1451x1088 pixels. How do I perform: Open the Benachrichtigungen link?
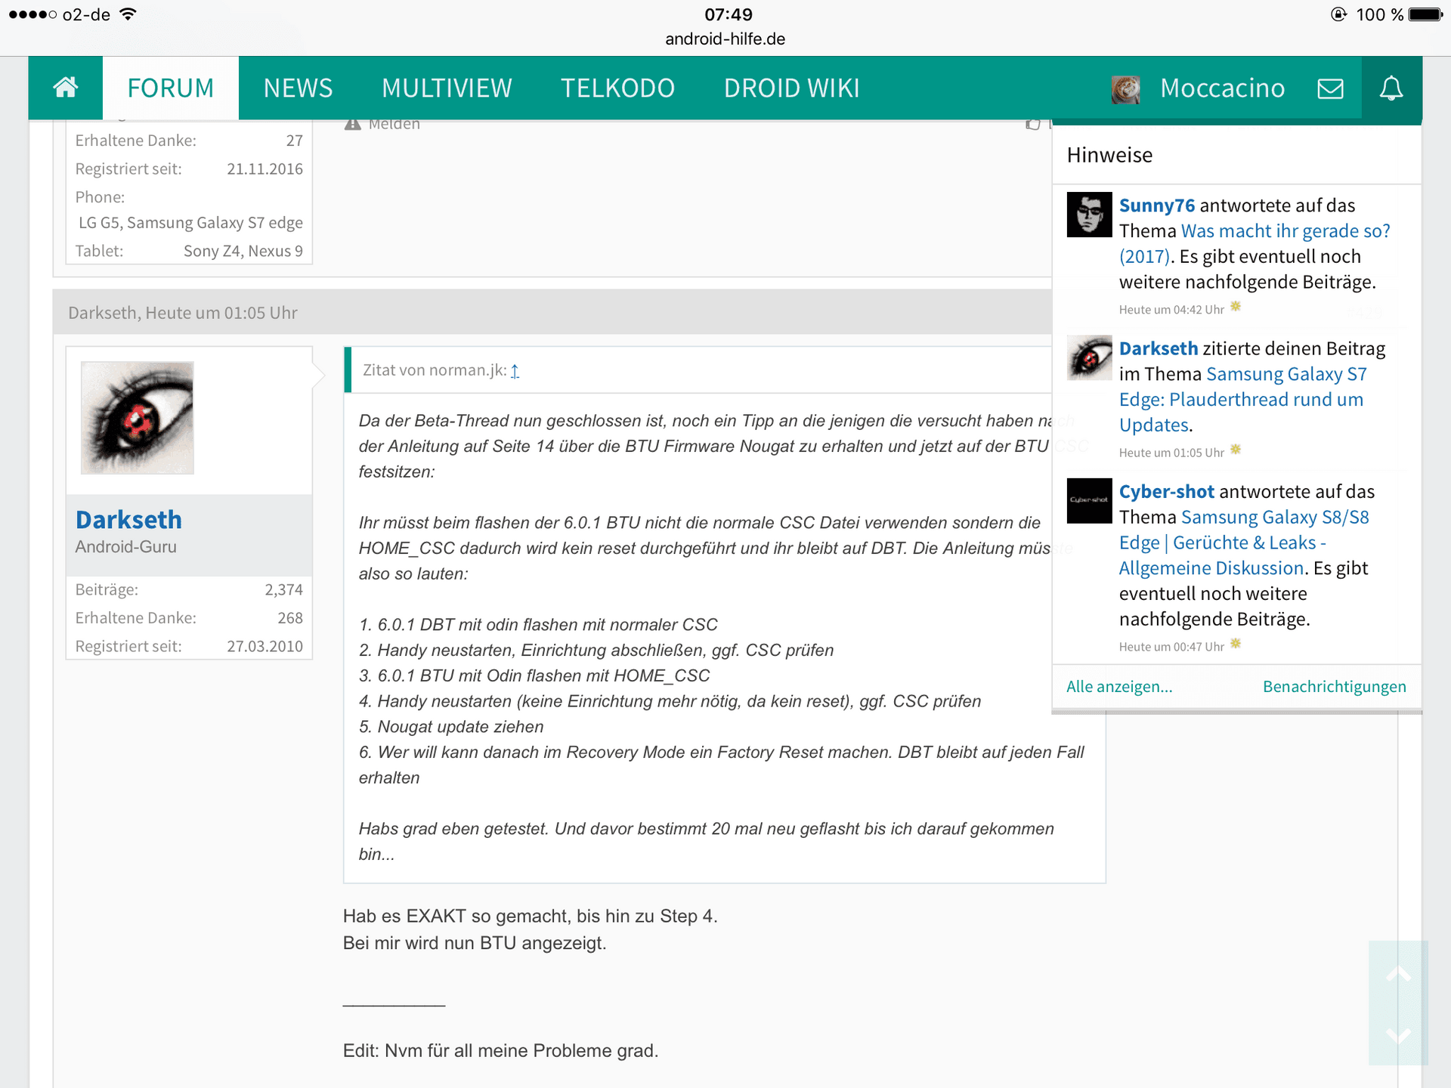click(1334, 686)
